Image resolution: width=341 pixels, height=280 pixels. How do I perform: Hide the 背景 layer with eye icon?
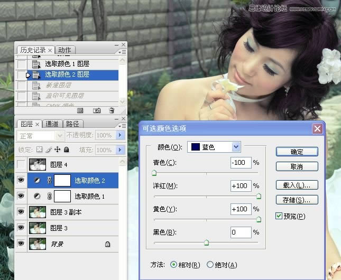pyautogui.click(x=21, y=244)
